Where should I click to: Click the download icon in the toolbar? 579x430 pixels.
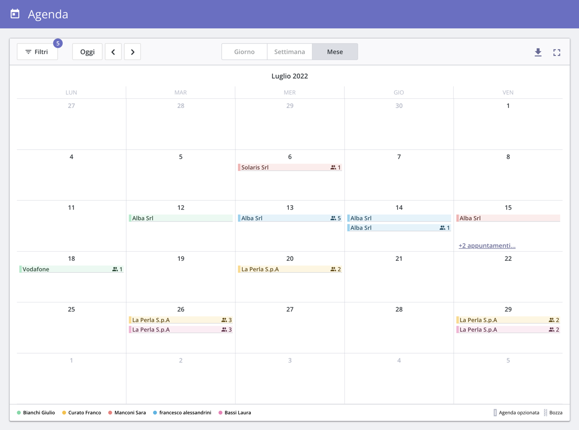click(538, 52)
